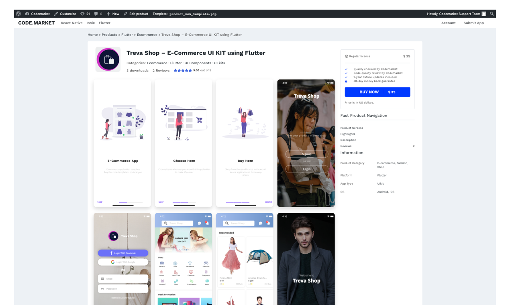The width and height of the screenshot is (510, 305).
Task: Open Flutter category in Categories line
Action: 176,63
